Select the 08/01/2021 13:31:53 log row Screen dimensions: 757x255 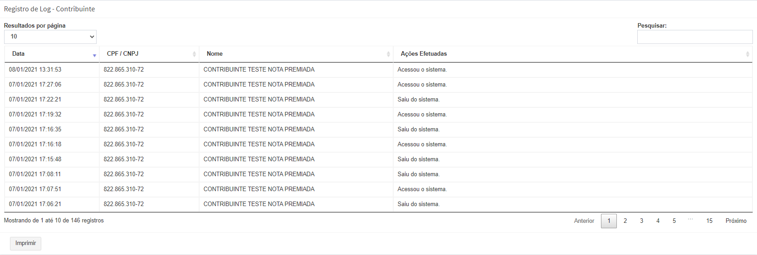click(35, 70)
